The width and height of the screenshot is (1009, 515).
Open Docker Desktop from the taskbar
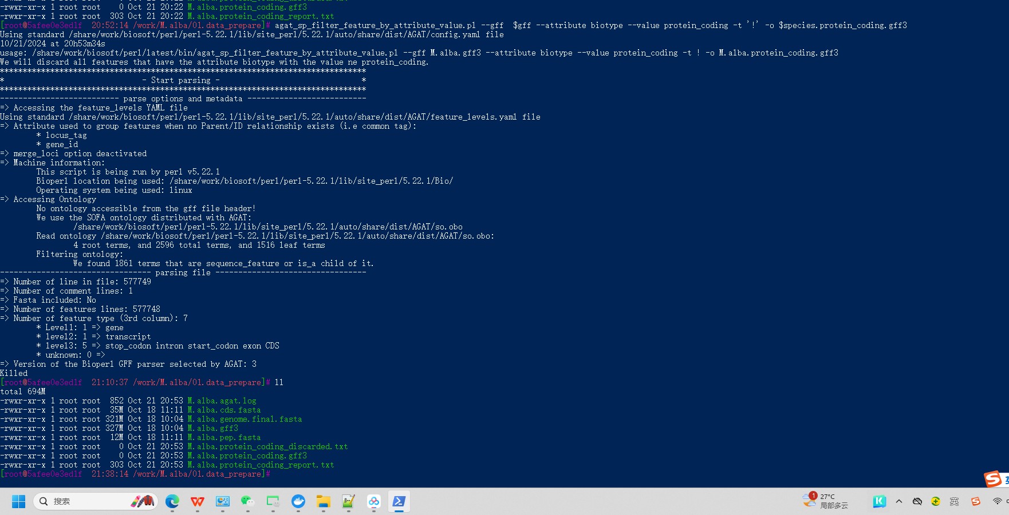(x=298, y=502)
